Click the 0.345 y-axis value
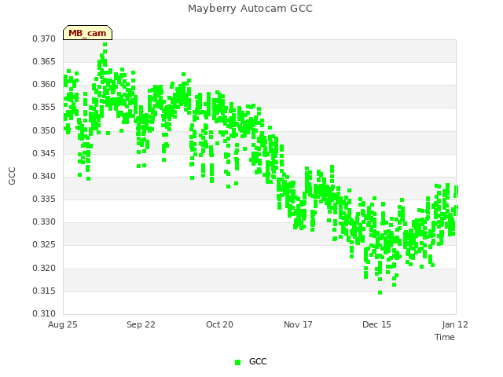This screenshot has height=377, width=503. point(44,153)
